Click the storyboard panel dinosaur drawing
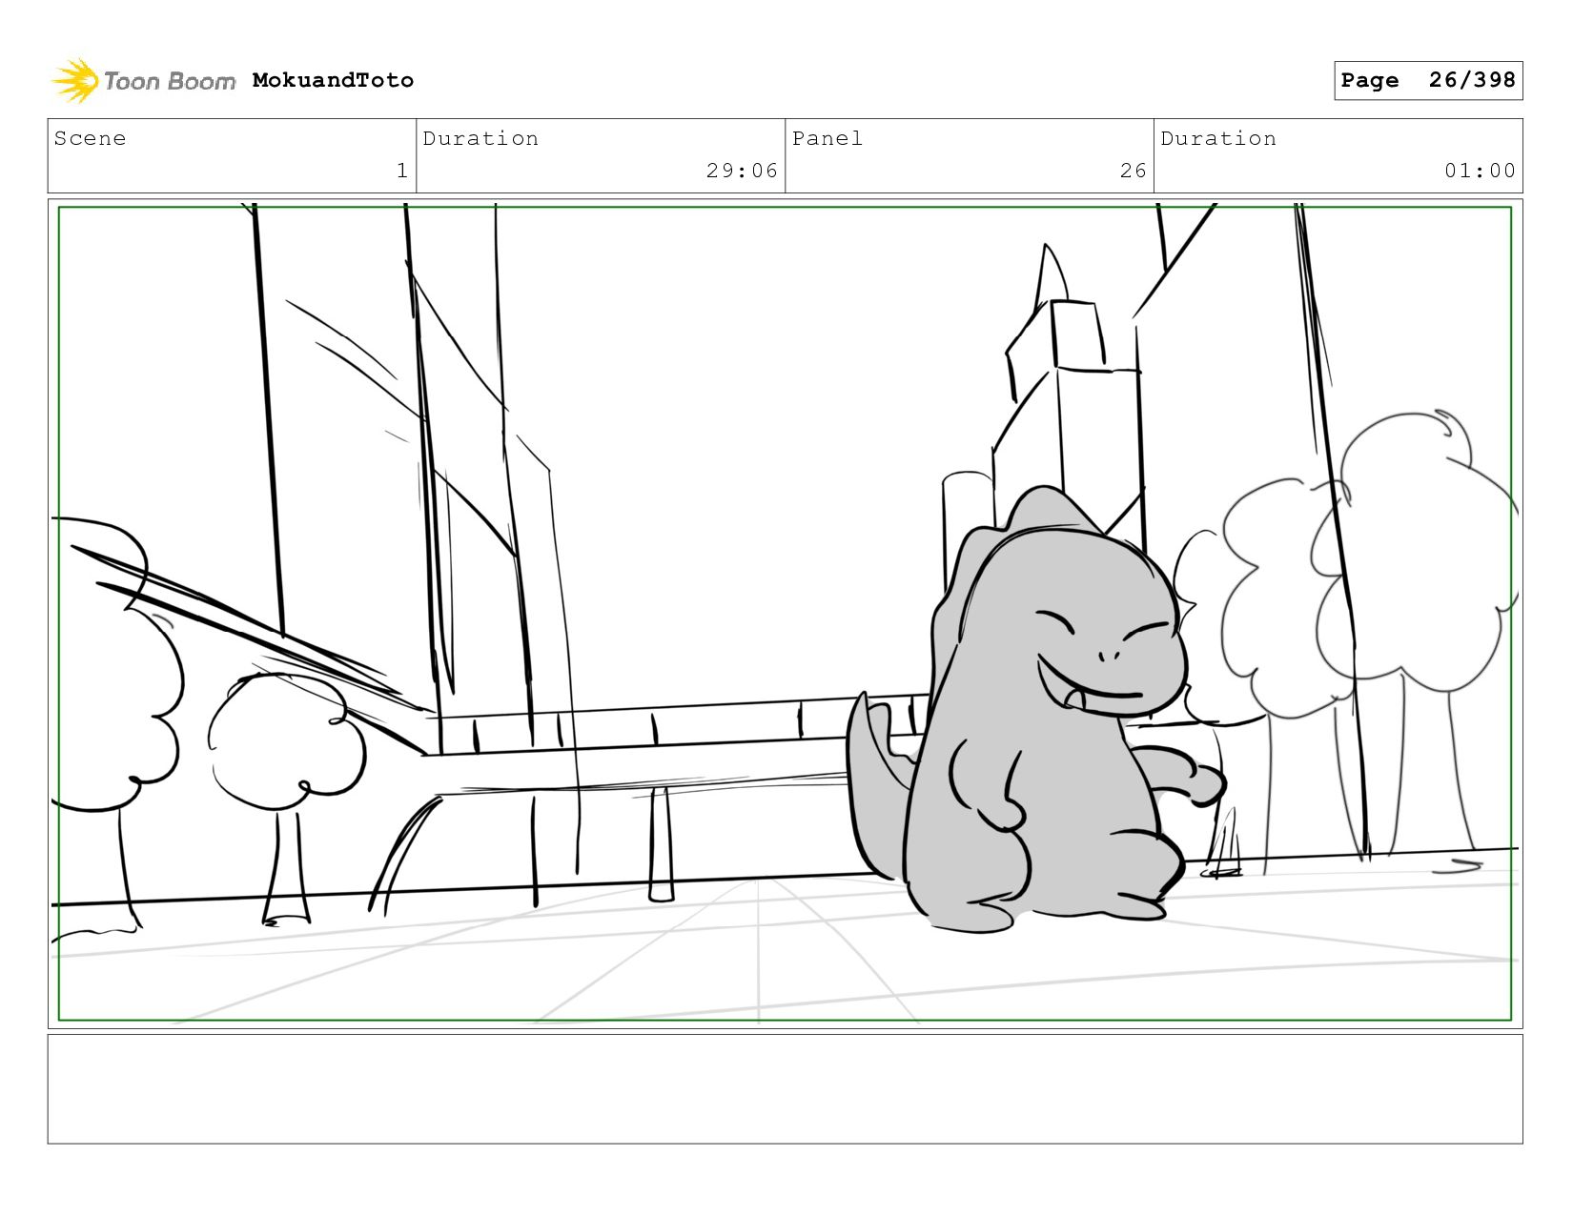This screenshot has width=1573, height=1215. point(1034,710)
